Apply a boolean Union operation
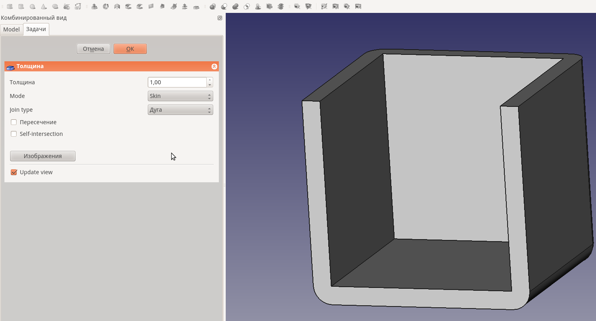Image resolution: width=596 pixels, height=321 pixels. (235, 6)
